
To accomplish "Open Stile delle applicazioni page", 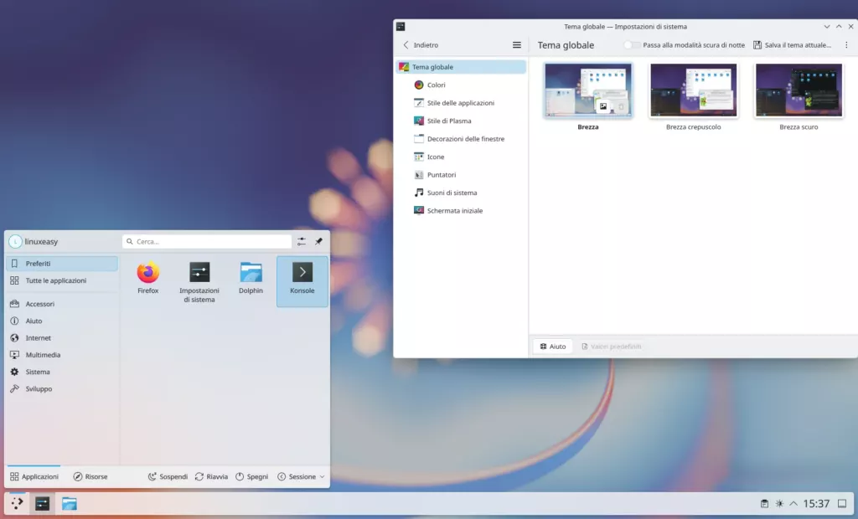I will 461,103.
